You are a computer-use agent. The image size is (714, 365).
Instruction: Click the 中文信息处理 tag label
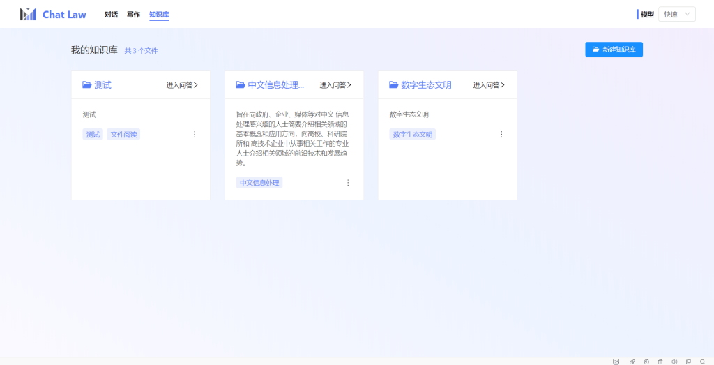259,183
